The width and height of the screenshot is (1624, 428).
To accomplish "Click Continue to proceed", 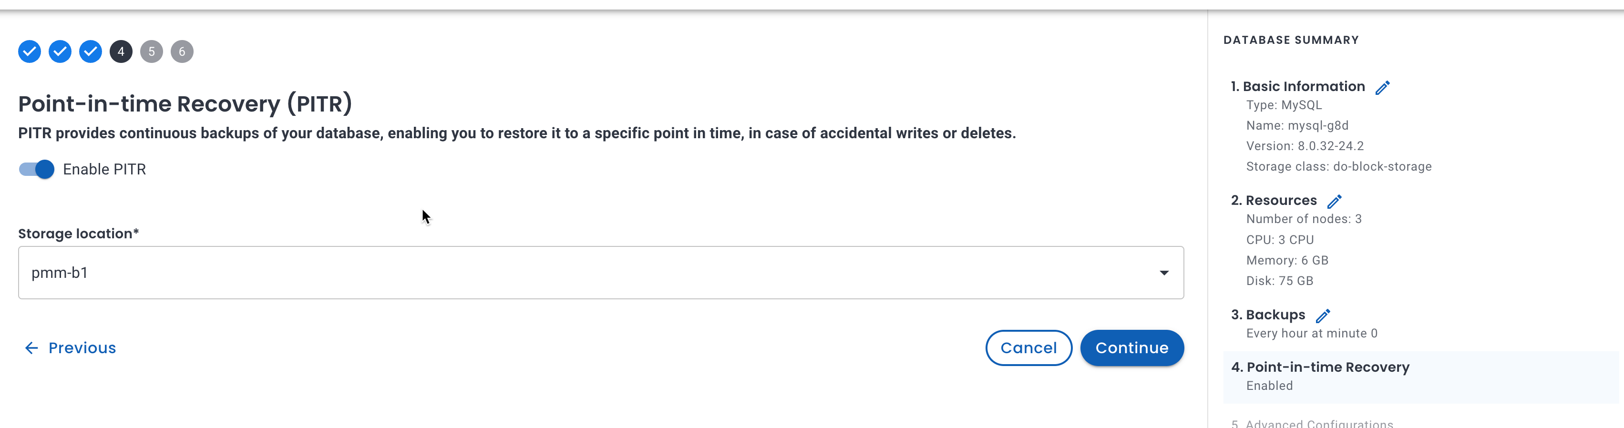I will (1131, 347).
